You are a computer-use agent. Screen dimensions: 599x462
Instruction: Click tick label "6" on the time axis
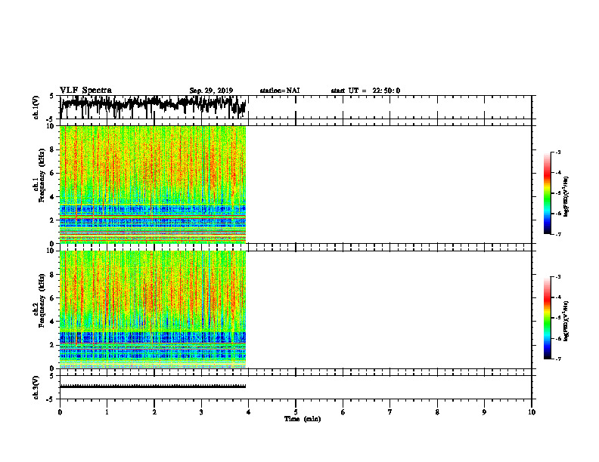pyautogui.click(x=343, y=412)
